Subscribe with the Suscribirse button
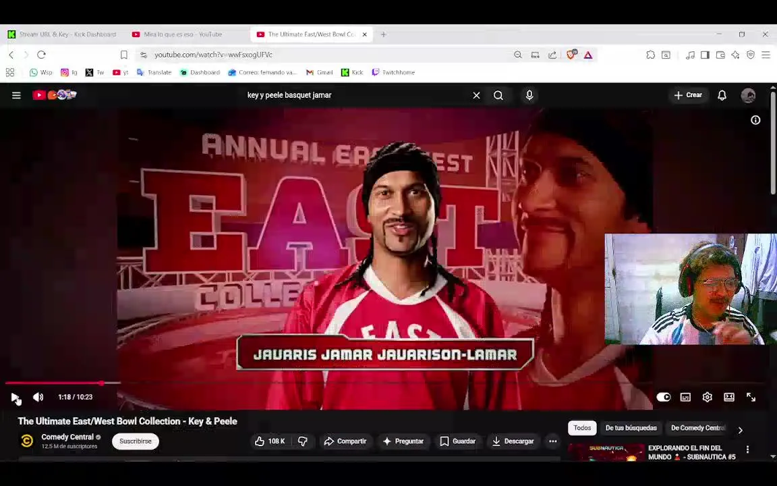 (136, 441)
